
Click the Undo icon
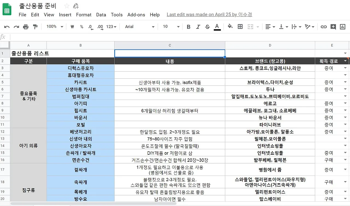(x=6, y=27)
